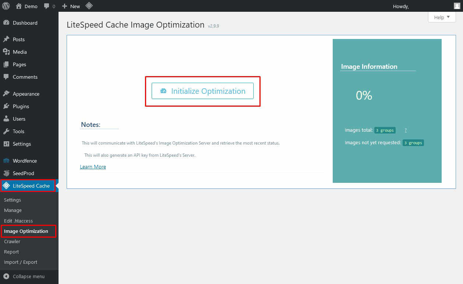The width and height of the screenshot is (463, 284).
Task: Click the Image Information heading
Action: click(x=369, y=67)
